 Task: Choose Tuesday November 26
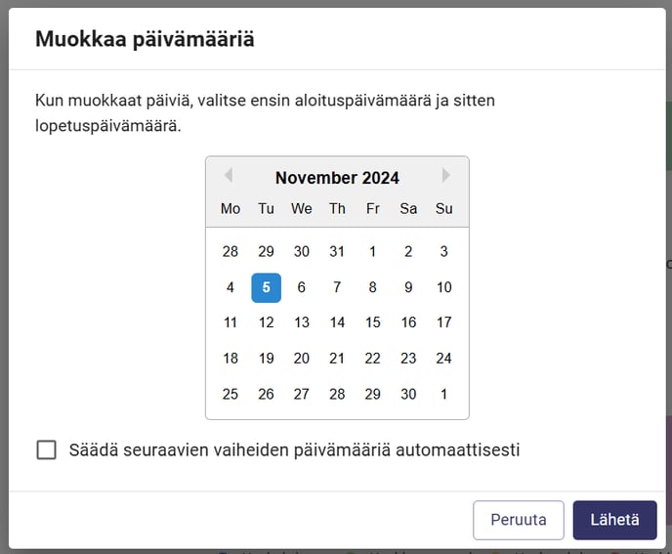(x=266, y=394)
